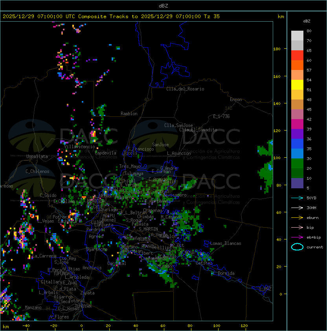Click the '30HM' legend label
The width and height of the screenshot is (327, 331).
(311, 208)
